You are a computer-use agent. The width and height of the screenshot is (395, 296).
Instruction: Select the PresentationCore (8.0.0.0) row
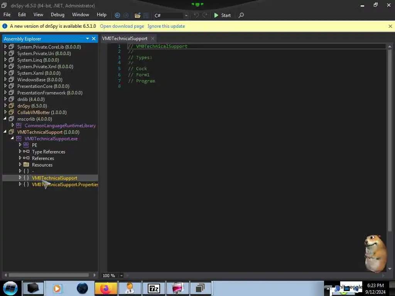43,86
